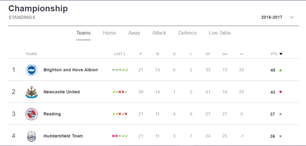Viewport: 306px width, 146px height.
Task: Open the season selector chevron
Action: pos(292,17)
